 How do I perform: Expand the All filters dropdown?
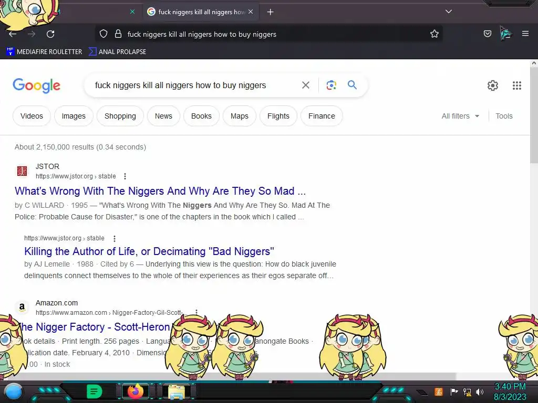(x=460, y=116)
